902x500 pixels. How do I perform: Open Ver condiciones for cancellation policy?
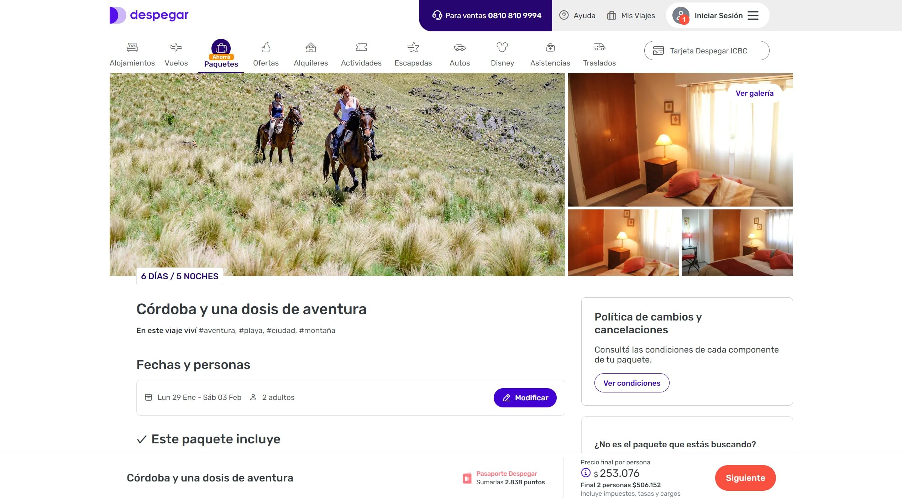631,383
